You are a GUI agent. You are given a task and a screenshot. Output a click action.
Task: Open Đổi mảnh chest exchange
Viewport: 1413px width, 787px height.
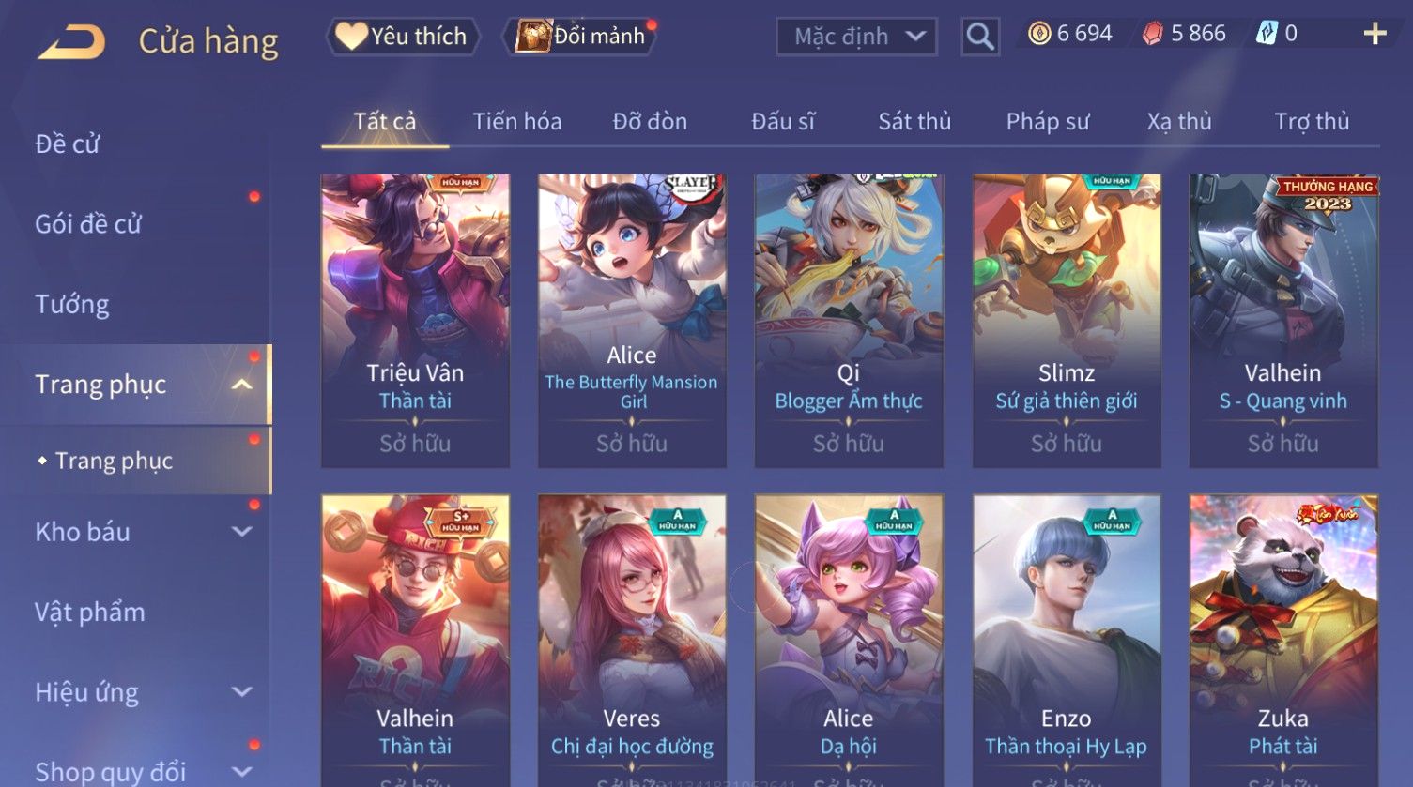581,37
